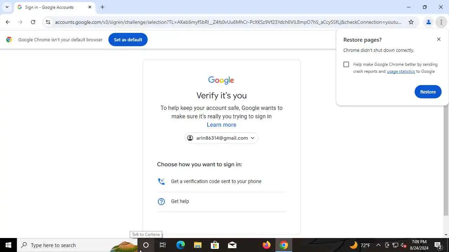449x252 pixels.
Task: Choose verification code sent to your phone
Action: (x=221, y=181)
